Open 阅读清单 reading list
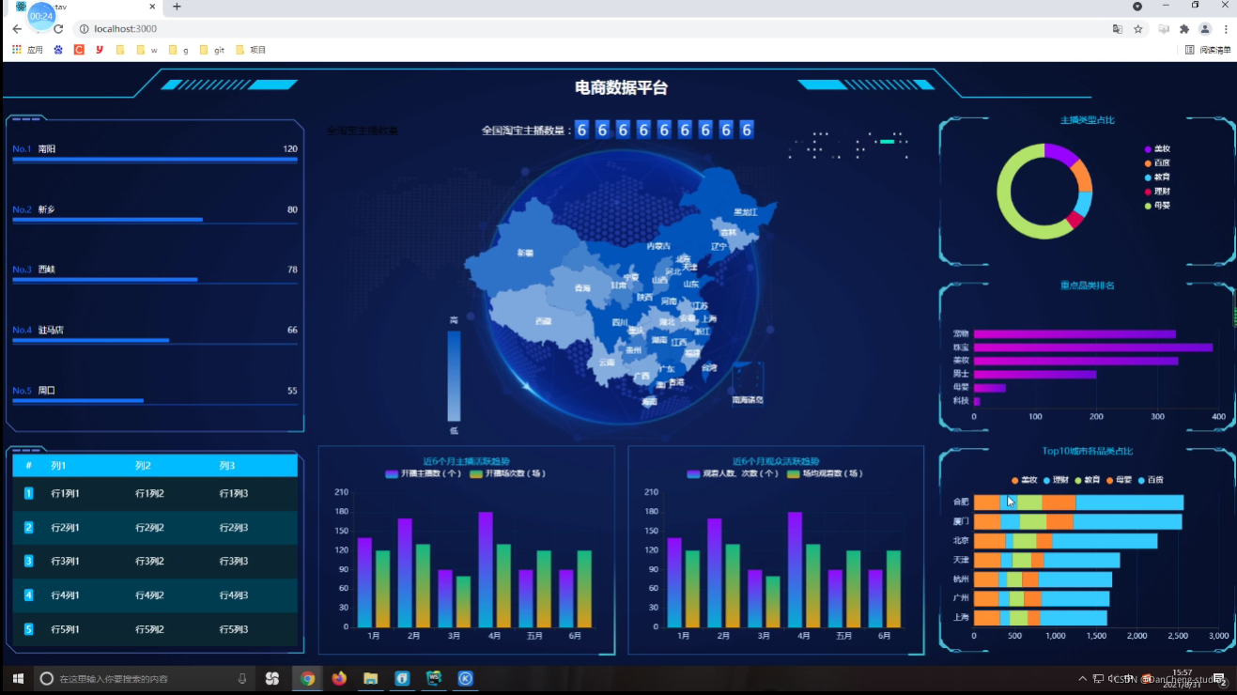Screen dimensions: 1237x695 click(1208, 50)
